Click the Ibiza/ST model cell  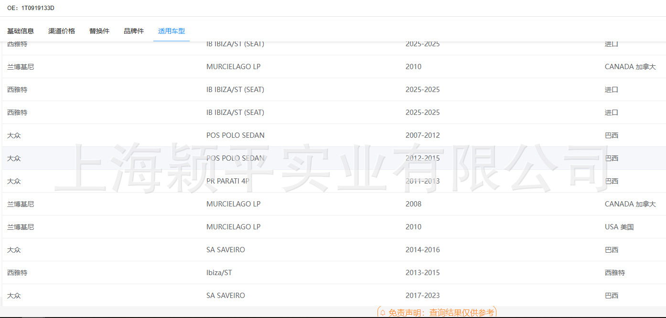coord(219,273)
